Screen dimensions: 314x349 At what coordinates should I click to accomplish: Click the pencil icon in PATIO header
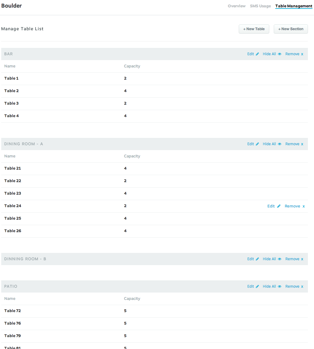pyautogui.click(x=257, y=286)
